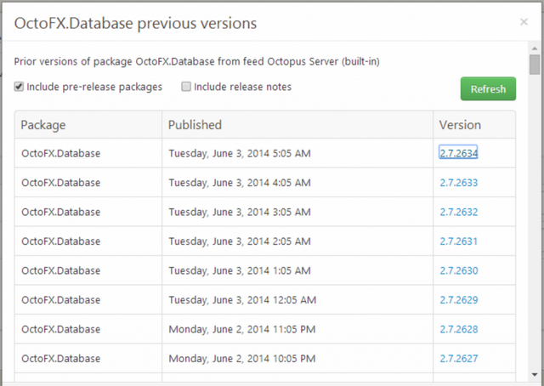
Task: Open version 2.7.2633 link
Action: pyautogui.click(x=459, y=182)
